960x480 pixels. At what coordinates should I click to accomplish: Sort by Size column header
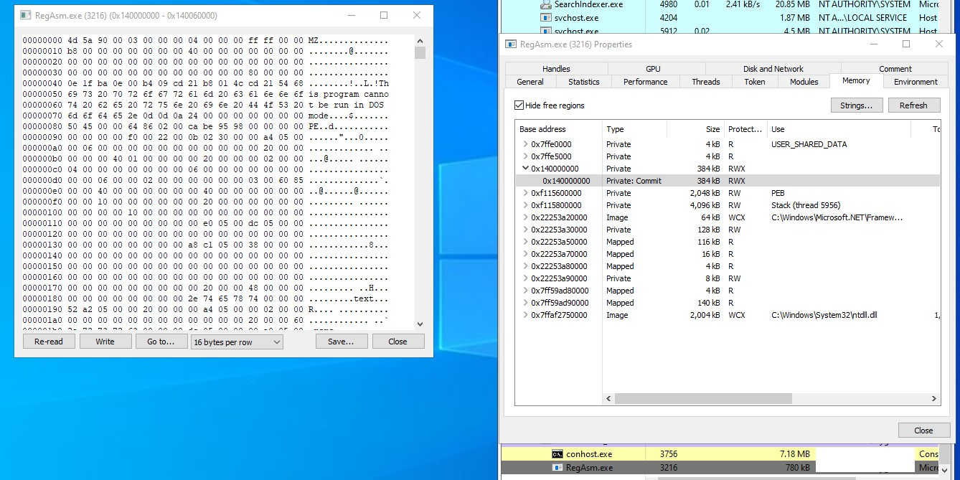click(x=695, y=129)
